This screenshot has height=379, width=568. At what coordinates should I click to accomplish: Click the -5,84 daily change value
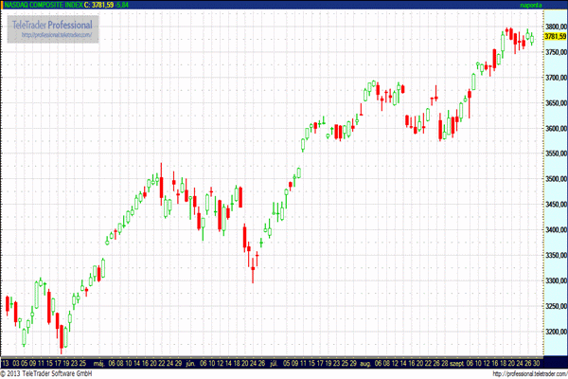click(123, 5)
